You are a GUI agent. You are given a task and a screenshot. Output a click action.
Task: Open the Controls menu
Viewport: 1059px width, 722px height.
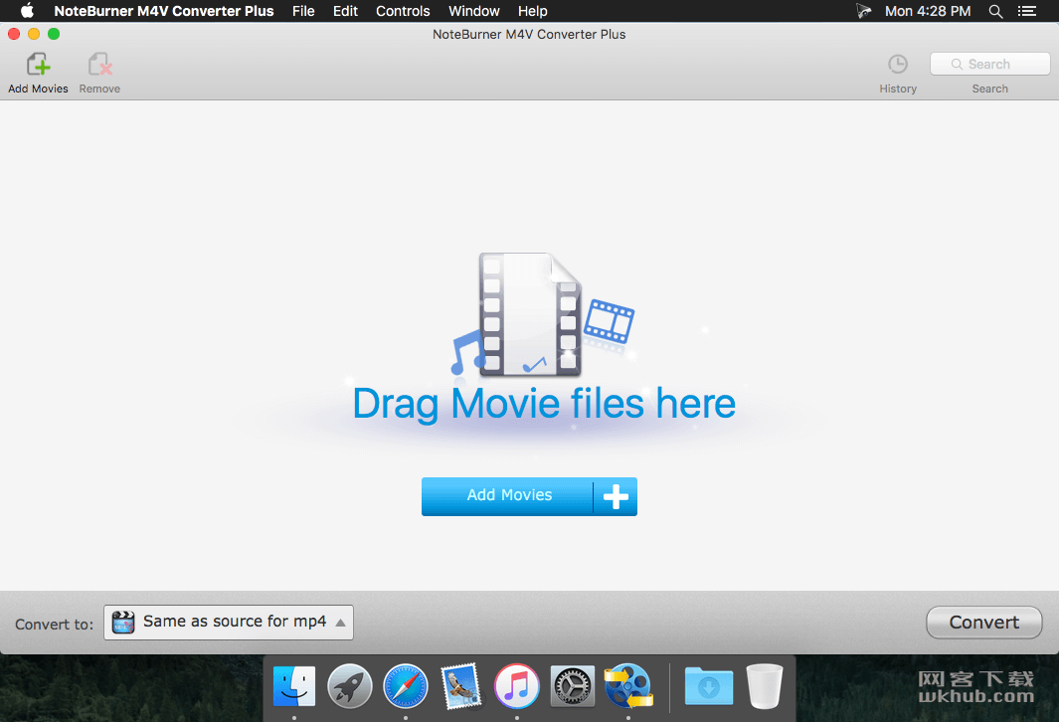pos(403,11)
